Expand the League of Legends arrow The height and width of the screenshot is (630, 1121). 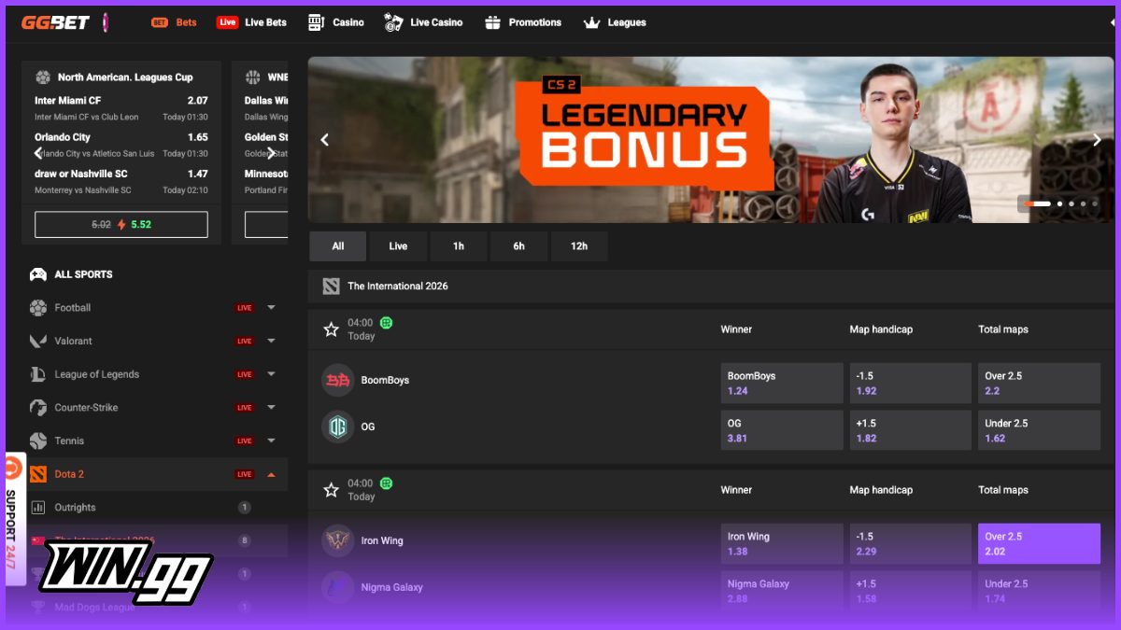click(271, 374)
